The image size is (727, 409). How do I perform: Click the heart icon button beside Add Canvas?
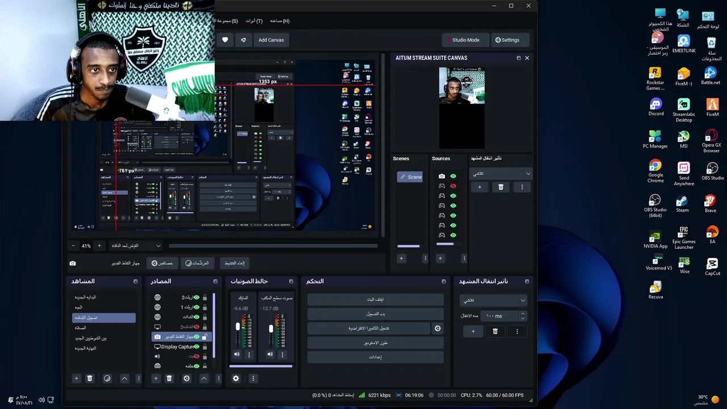tap(225, 40)
